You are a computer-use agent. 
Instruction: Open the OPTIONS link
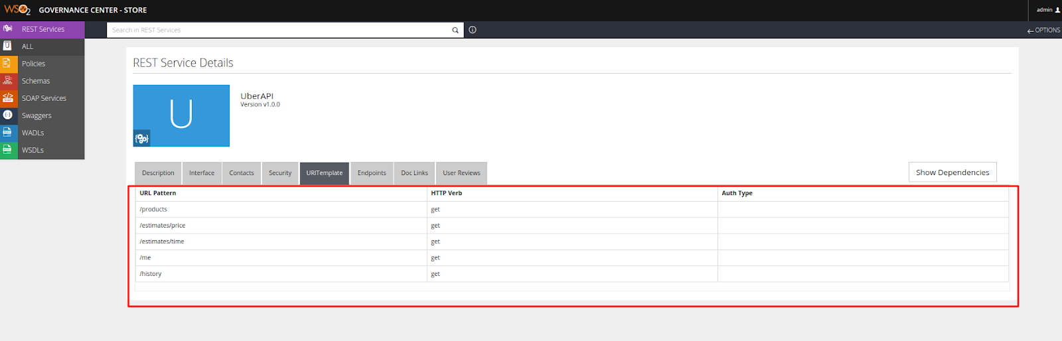(x=1043, y=30)
